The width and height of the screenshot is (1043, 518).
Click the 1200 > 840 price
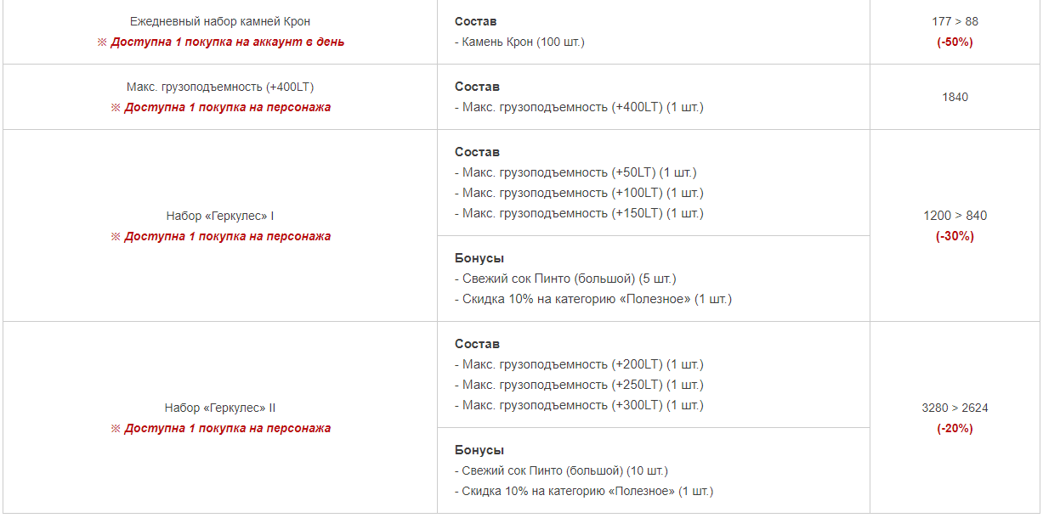click(x=955, y=216)
